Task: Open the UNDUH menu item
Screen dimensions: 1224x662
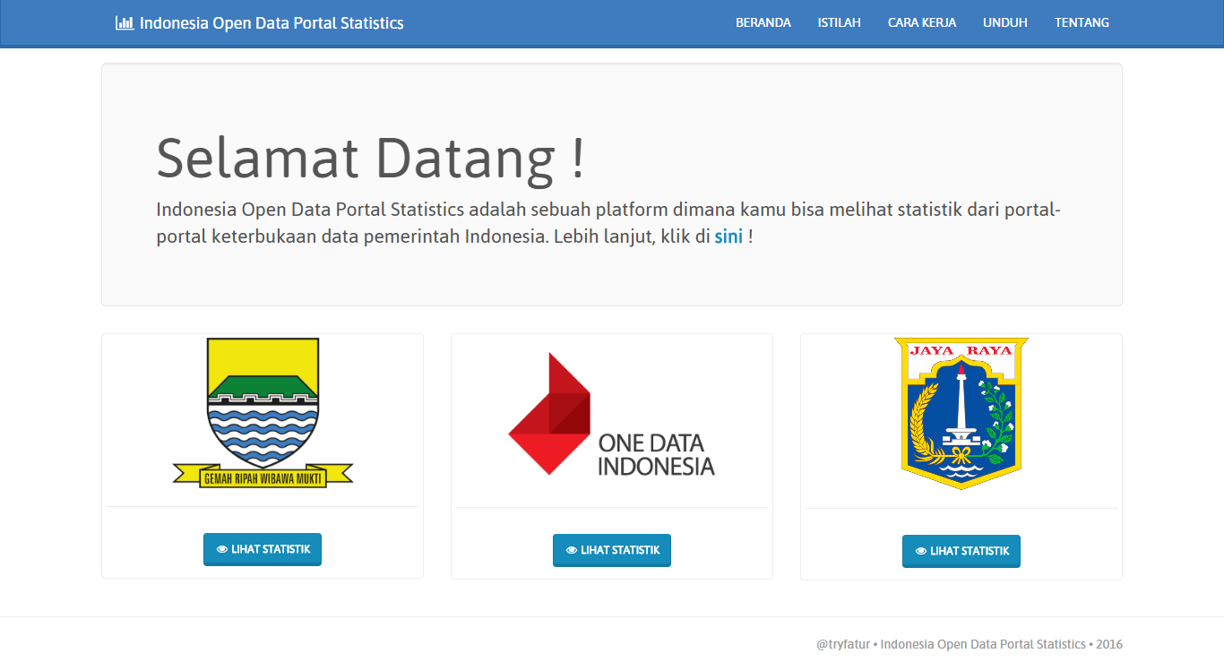Action: [x=1005, y=23]
